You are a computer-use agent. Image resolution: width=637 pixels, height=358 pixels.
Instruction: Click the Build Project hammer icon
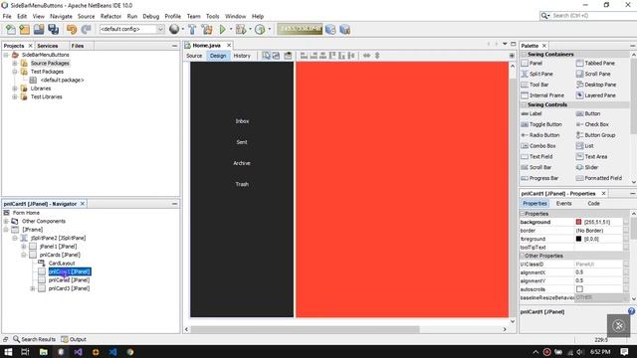click(x=192, y=29)
